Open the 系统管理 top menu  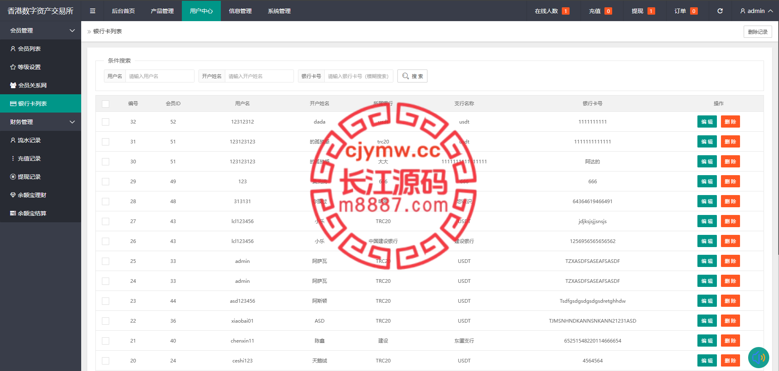[x=279, y=11]
